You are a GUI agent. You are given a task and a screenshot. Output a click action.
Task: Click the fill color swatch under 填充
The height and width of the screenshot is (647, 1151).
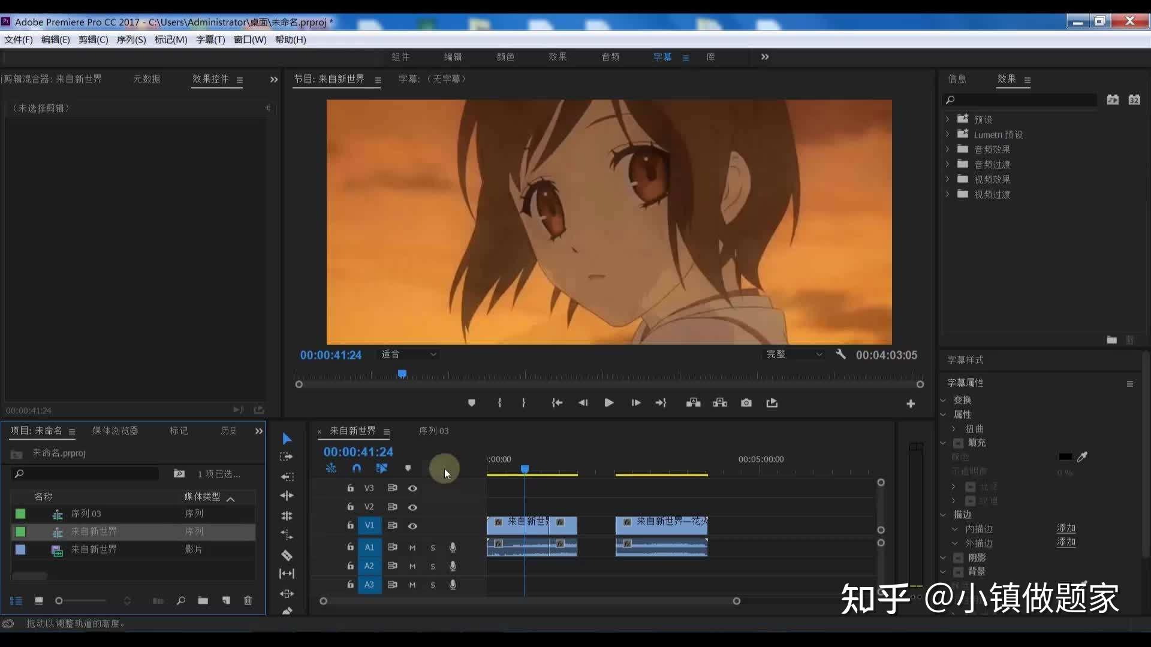1065,457
